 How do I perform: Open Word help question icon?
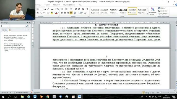[x=176, y=5]
